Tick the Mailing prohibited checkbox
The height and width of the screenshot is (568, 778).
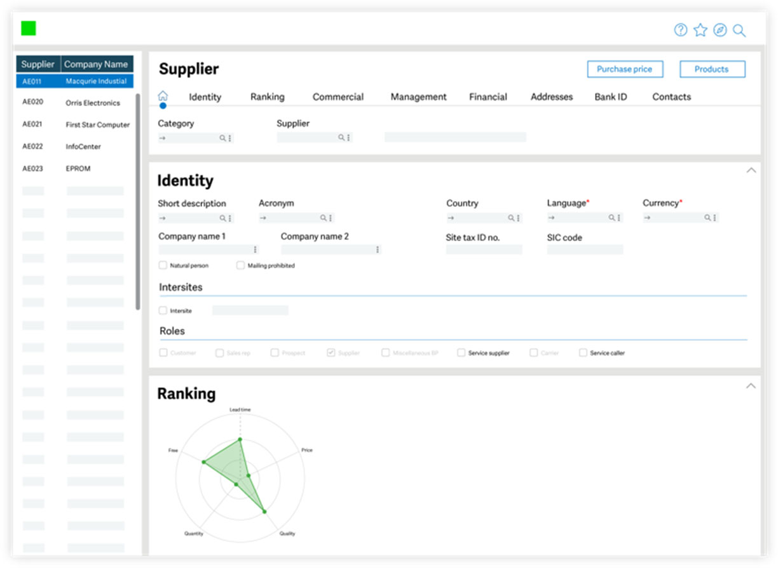(240, 265)
